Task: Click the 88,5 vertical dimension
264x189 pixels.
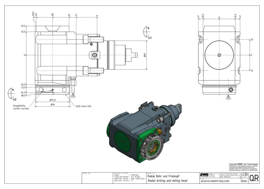Action: pyautogui.click(x=23, y=95)
